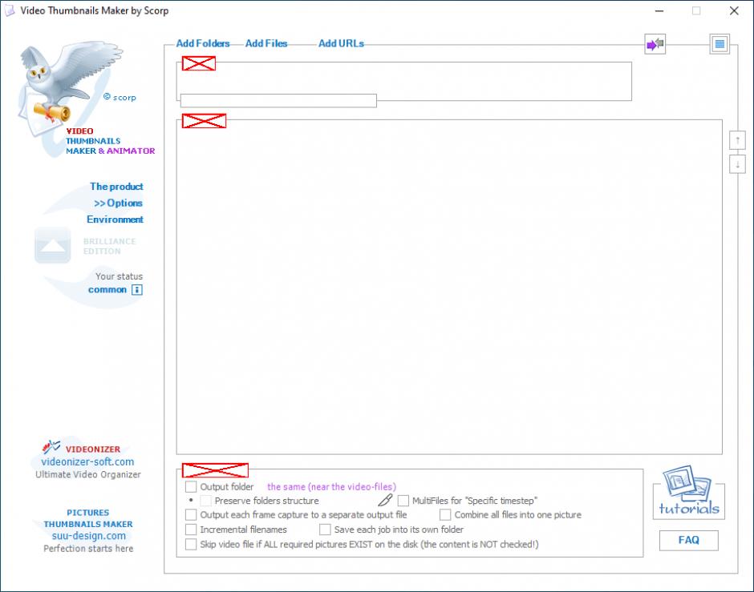754x592 pixels.
Task: Click the common status link
Action: [x=107, y=290]
